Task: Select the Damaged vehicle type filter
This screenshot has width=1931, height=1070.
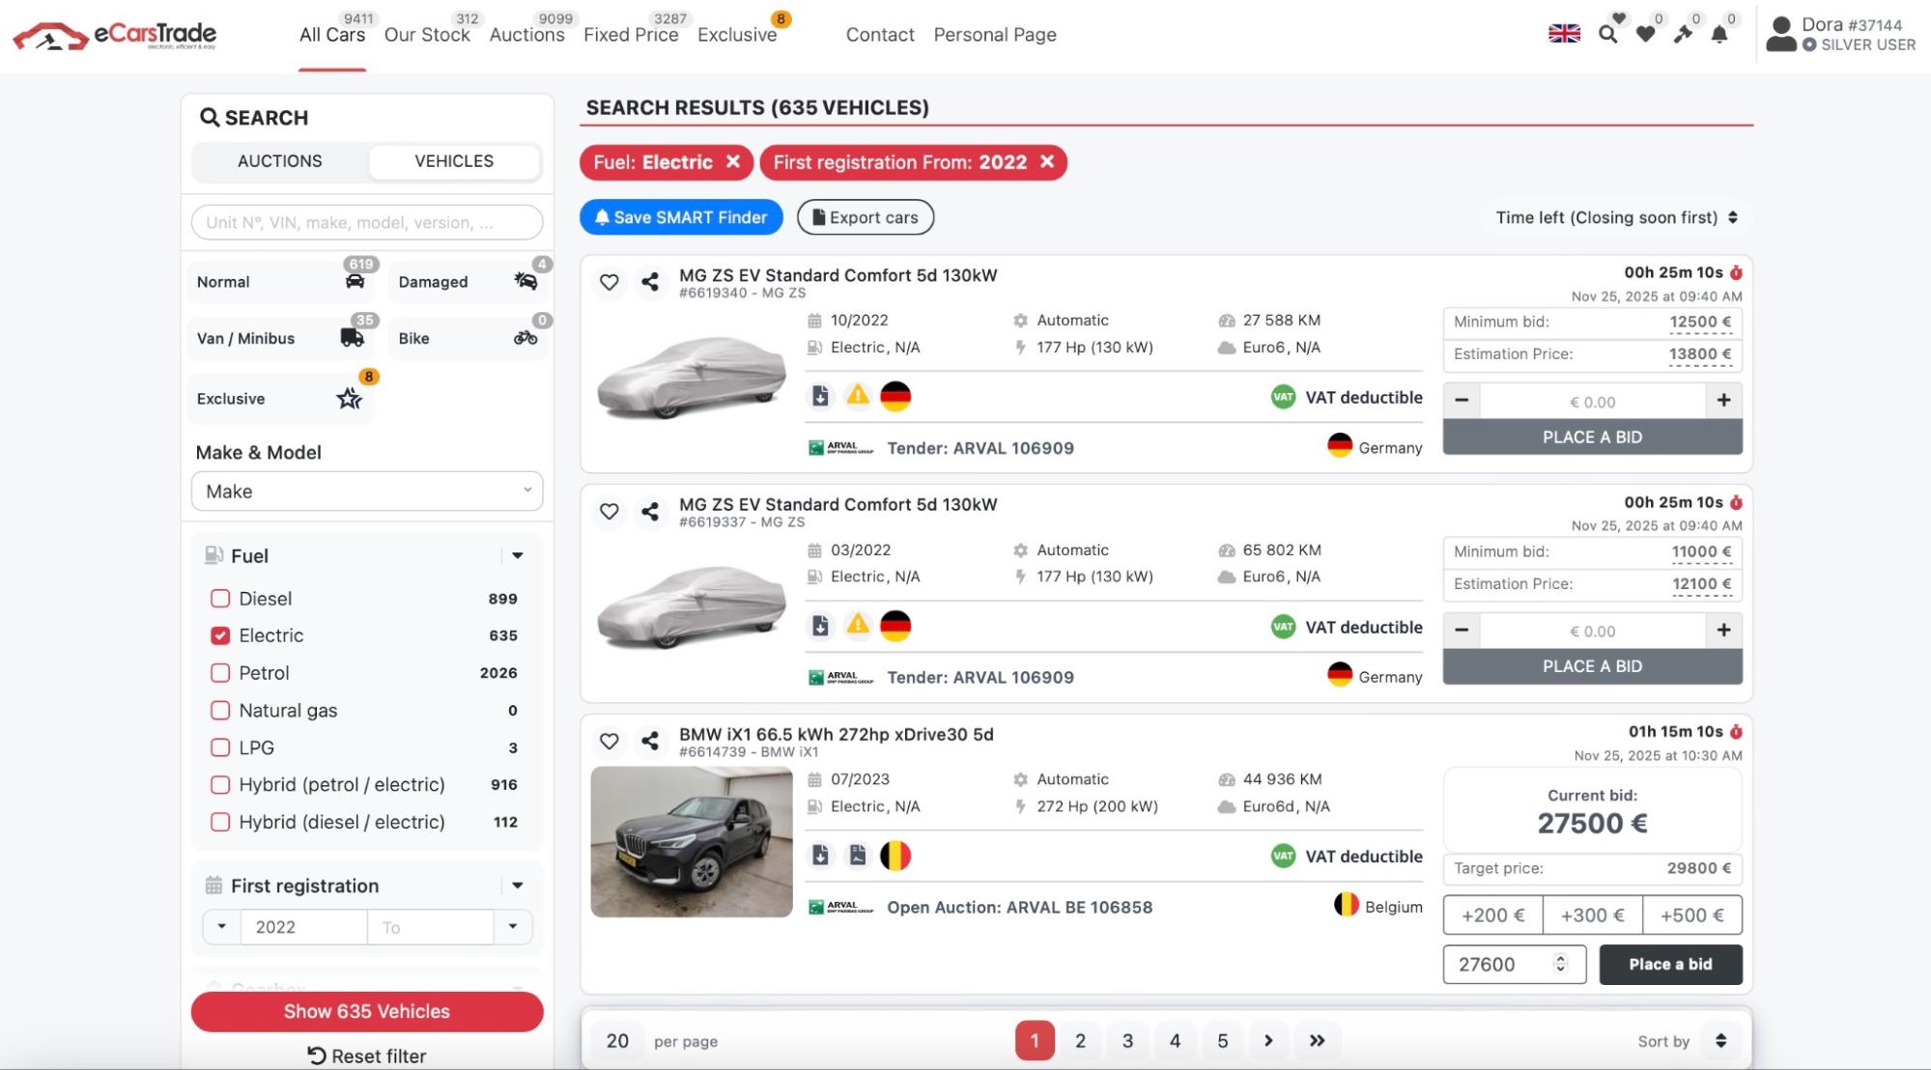Action: (x=468, y=282)
